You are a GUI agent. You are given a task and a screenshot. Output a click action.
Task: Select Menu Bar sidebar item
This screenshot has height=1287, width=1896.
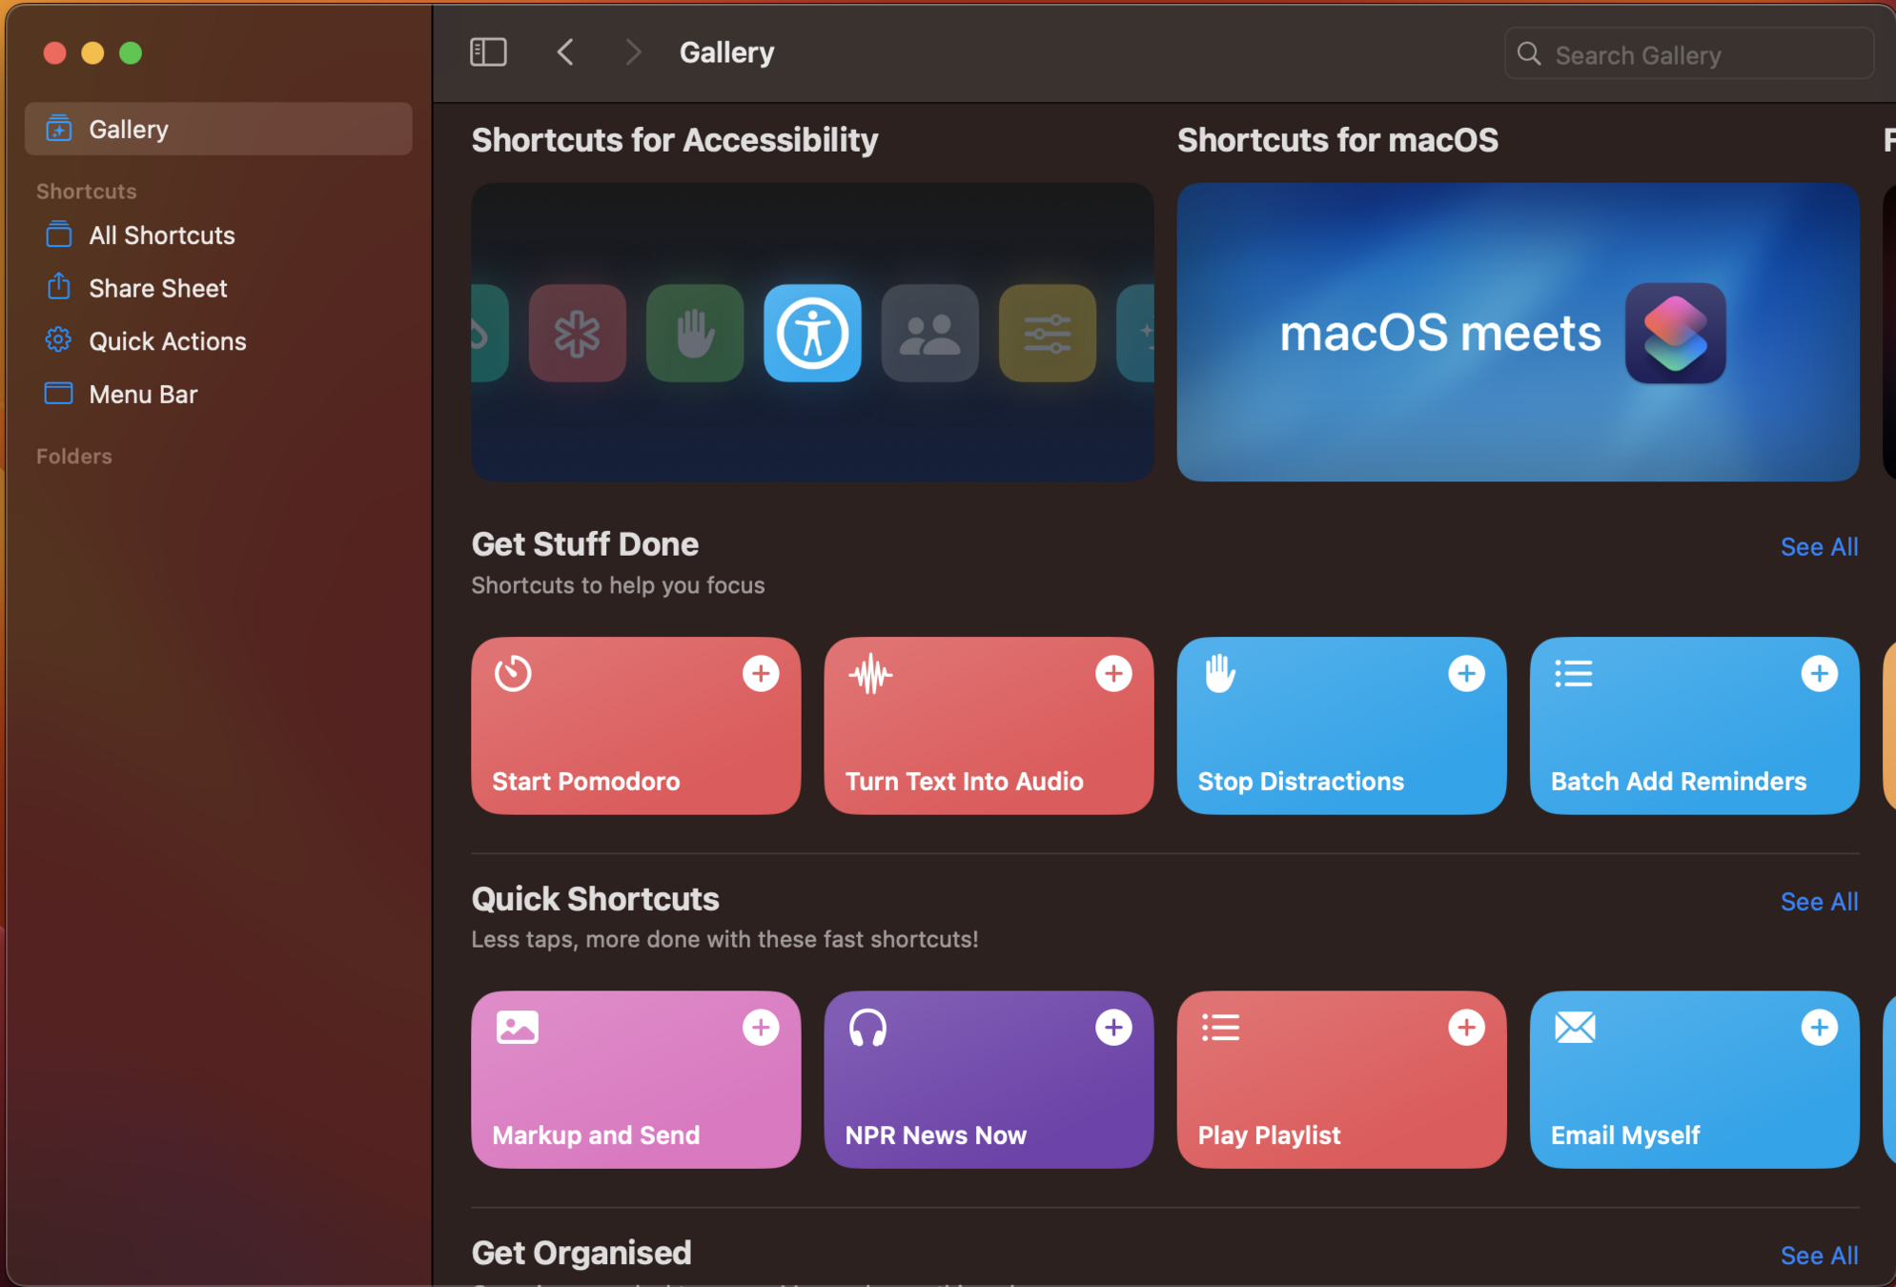point(143,395)
